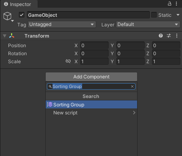Click the Position property label
182x156 pixels.
pyautogui.click(x=17, y=46)
